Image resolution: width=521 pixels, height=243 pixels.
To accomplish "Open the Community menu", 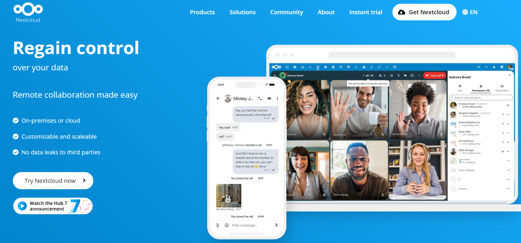I will (287, 12).
